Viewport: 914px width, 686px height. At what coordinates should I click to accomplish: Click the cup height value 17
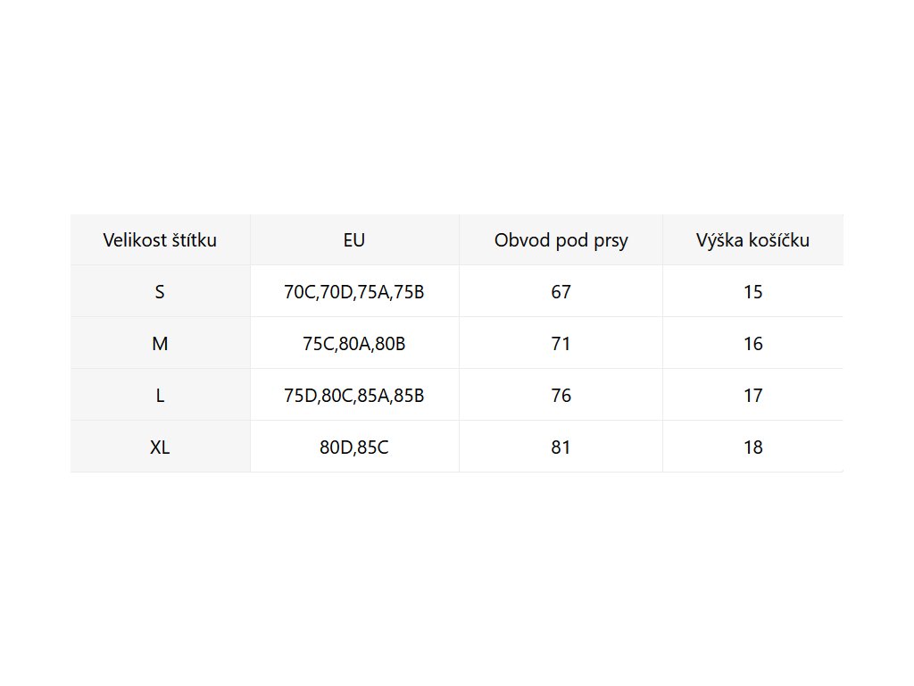click(752, 396)
